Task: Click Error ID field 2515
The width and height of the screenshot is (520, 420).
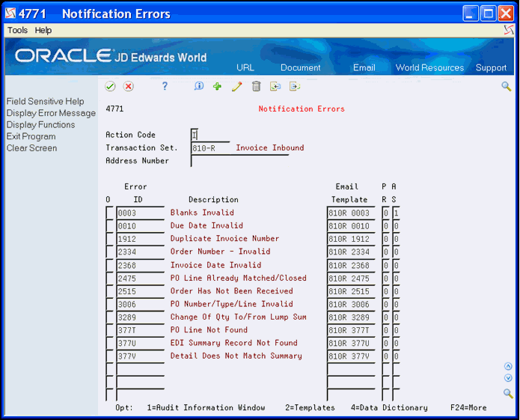Action: point(140,291)
